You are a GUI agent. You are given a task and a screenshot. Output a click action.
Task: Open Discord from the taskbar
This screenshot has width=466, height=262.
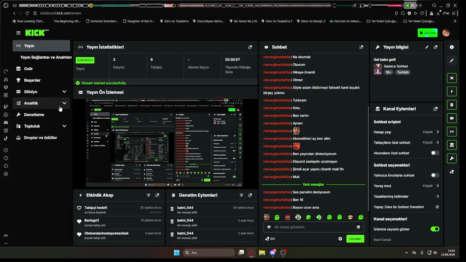click(273, 253)
